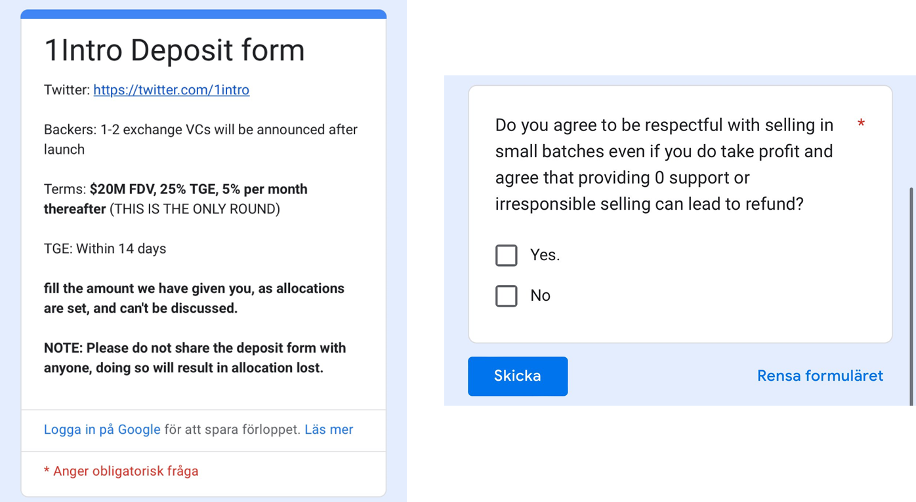Image resolution: width=916 pixels, height=502 pixels.
Task: Click the bold NOTE about sharing deposit form
Action: (194, 358)
